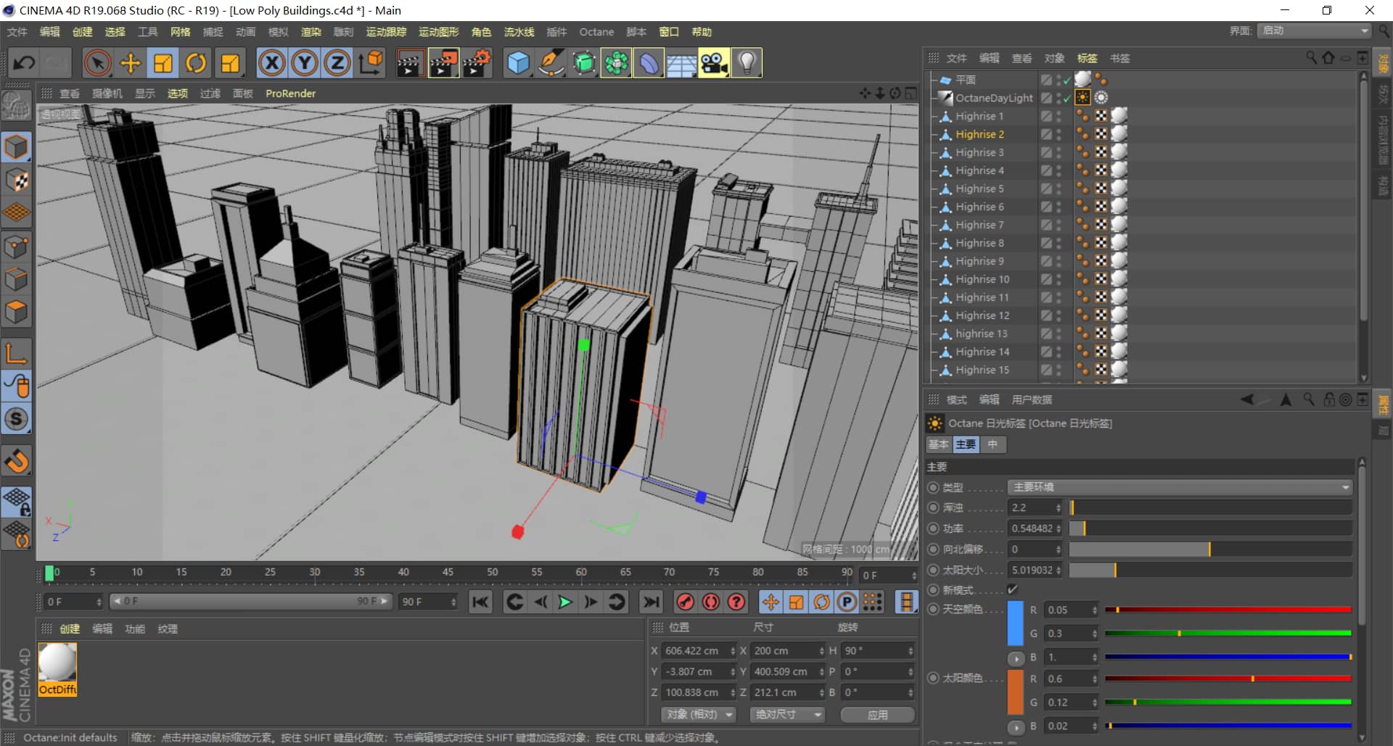
Task: Click the Undo arrow icon
Action: tap(23, 63)
